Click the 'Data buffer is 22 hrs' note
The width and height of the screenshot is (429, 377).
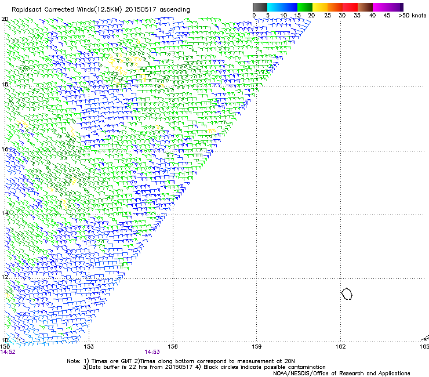click(204, 367)
